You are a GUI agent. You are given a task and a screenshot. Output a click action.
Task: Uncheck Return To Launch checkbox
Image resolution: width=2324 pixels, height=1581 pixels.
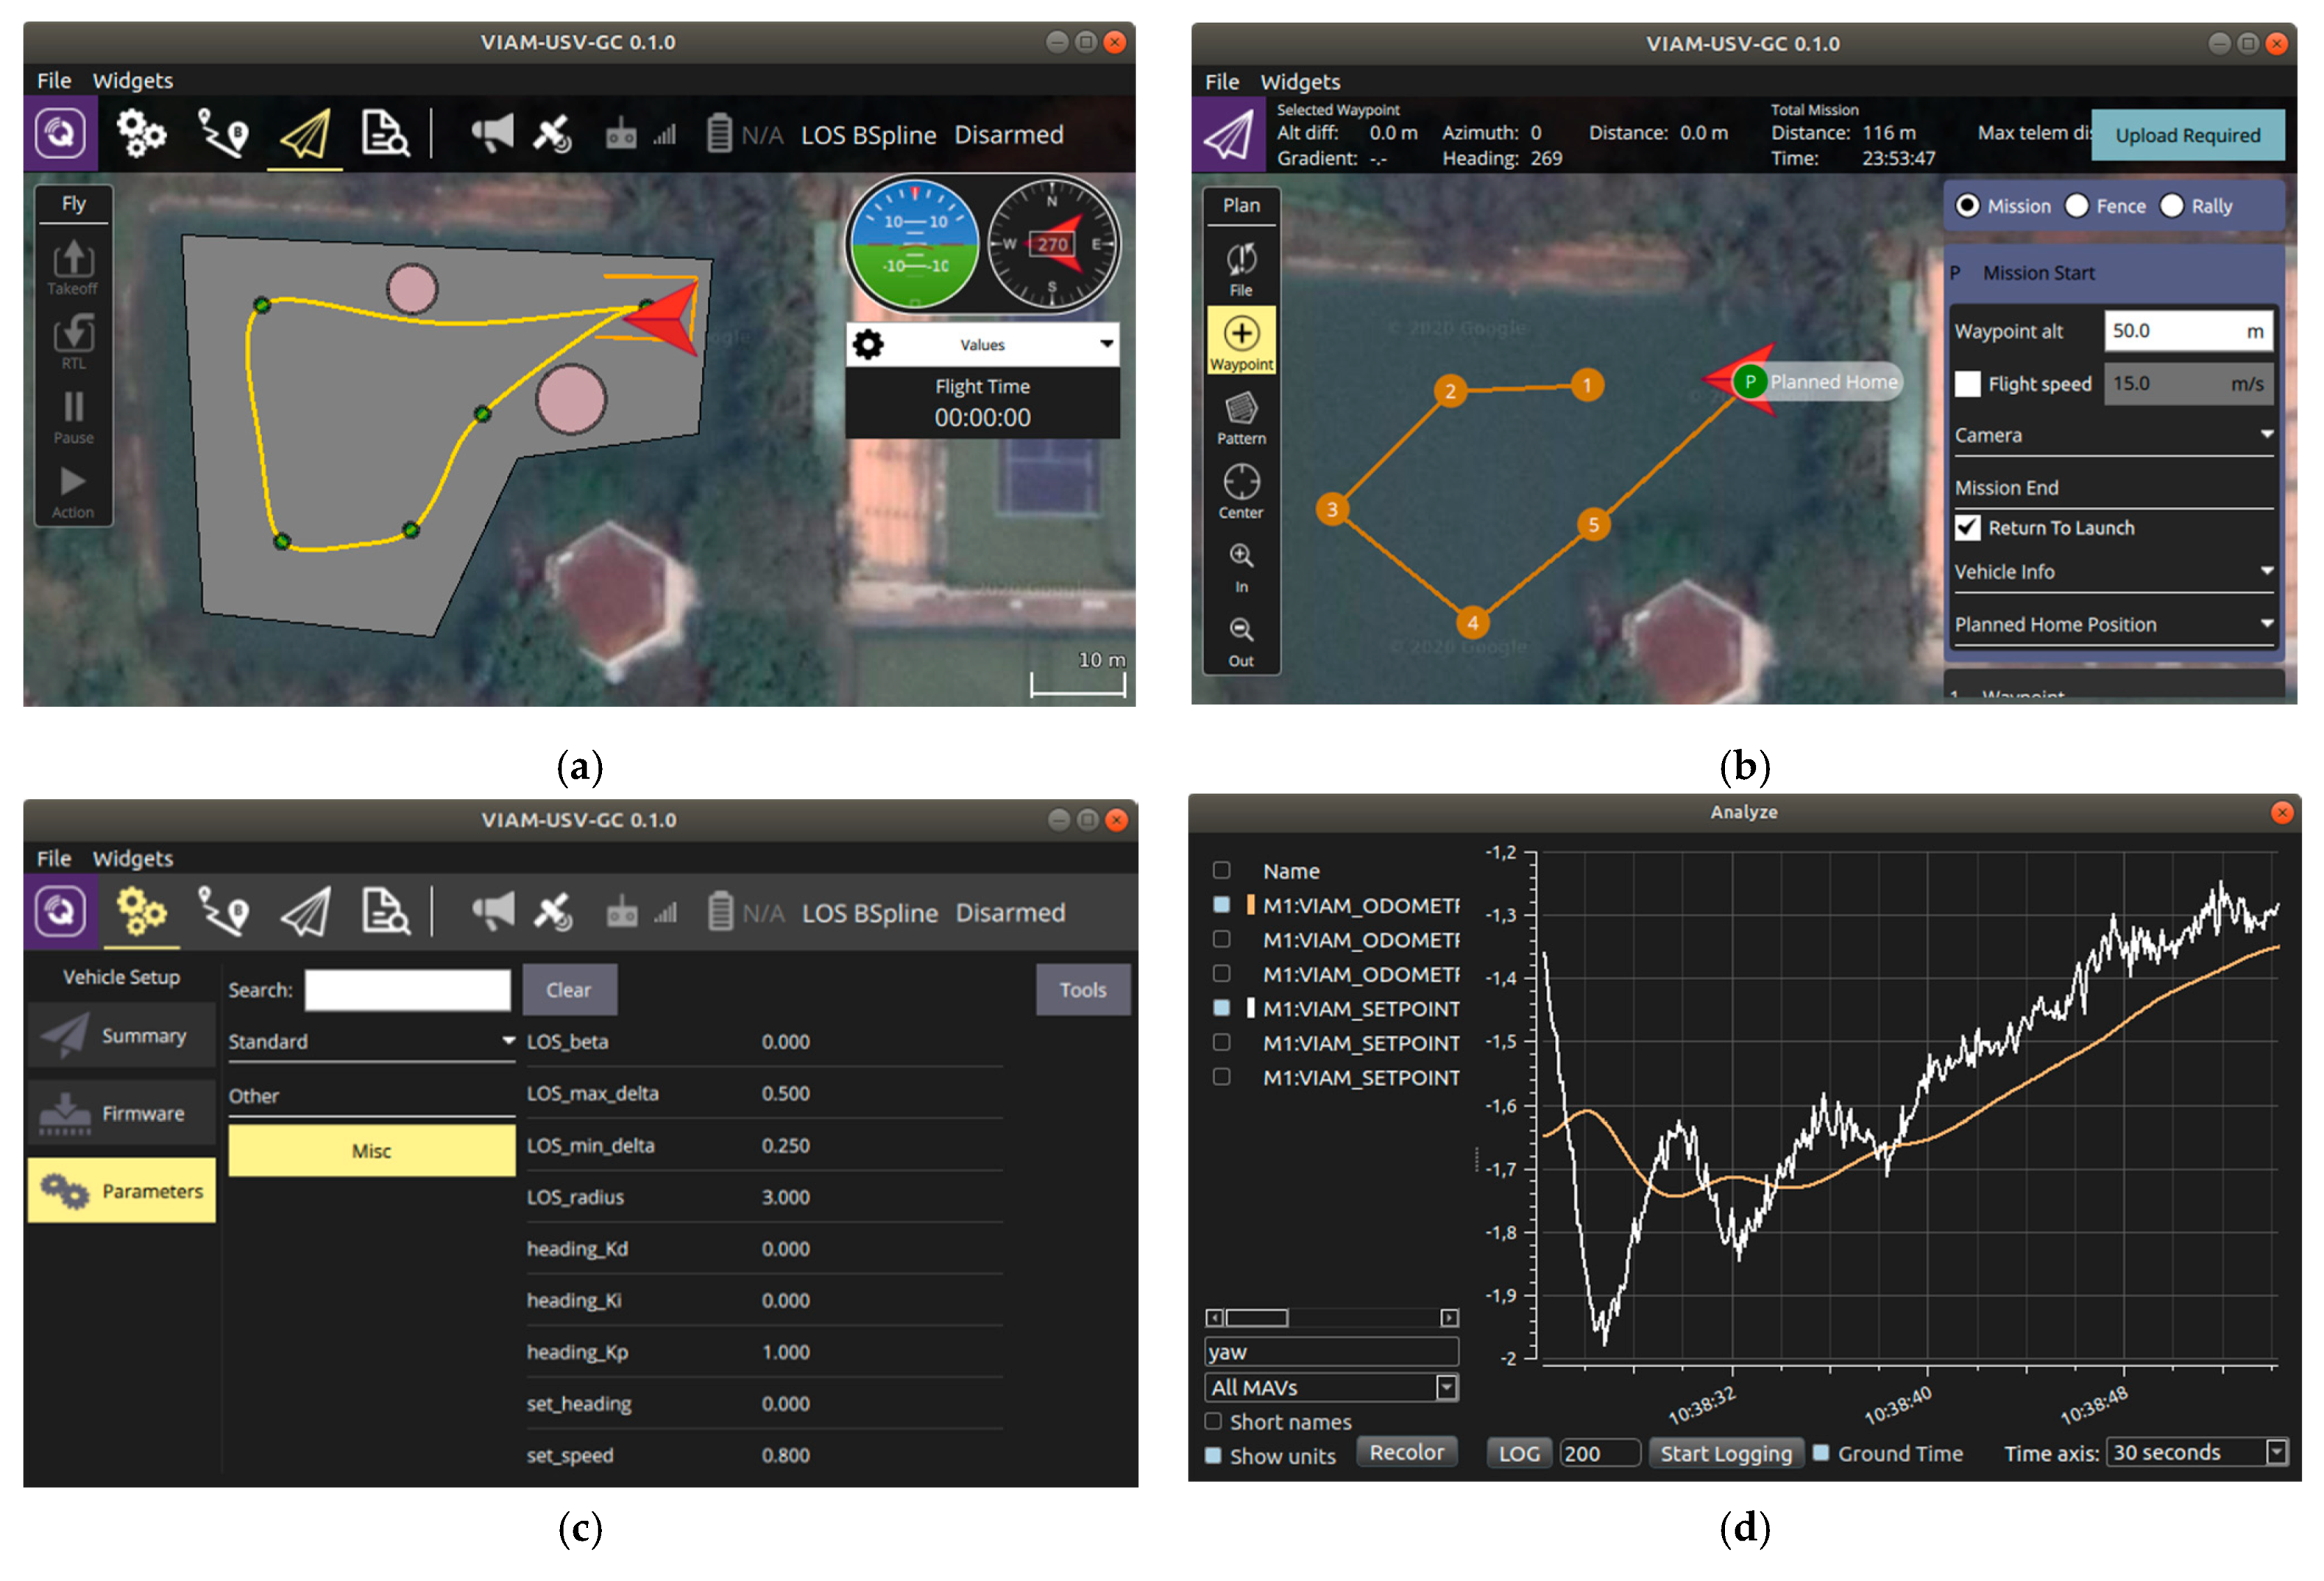(1967, 527)
